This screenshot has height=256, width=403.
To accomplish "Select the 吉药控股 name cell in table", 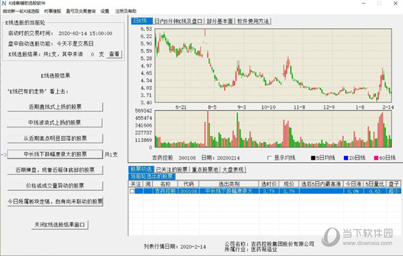I will (x=165, y=191).
